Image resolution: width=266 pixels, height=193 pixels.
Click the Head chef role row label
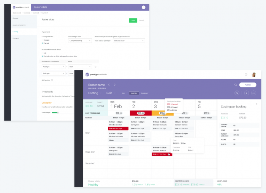[90, 152]
